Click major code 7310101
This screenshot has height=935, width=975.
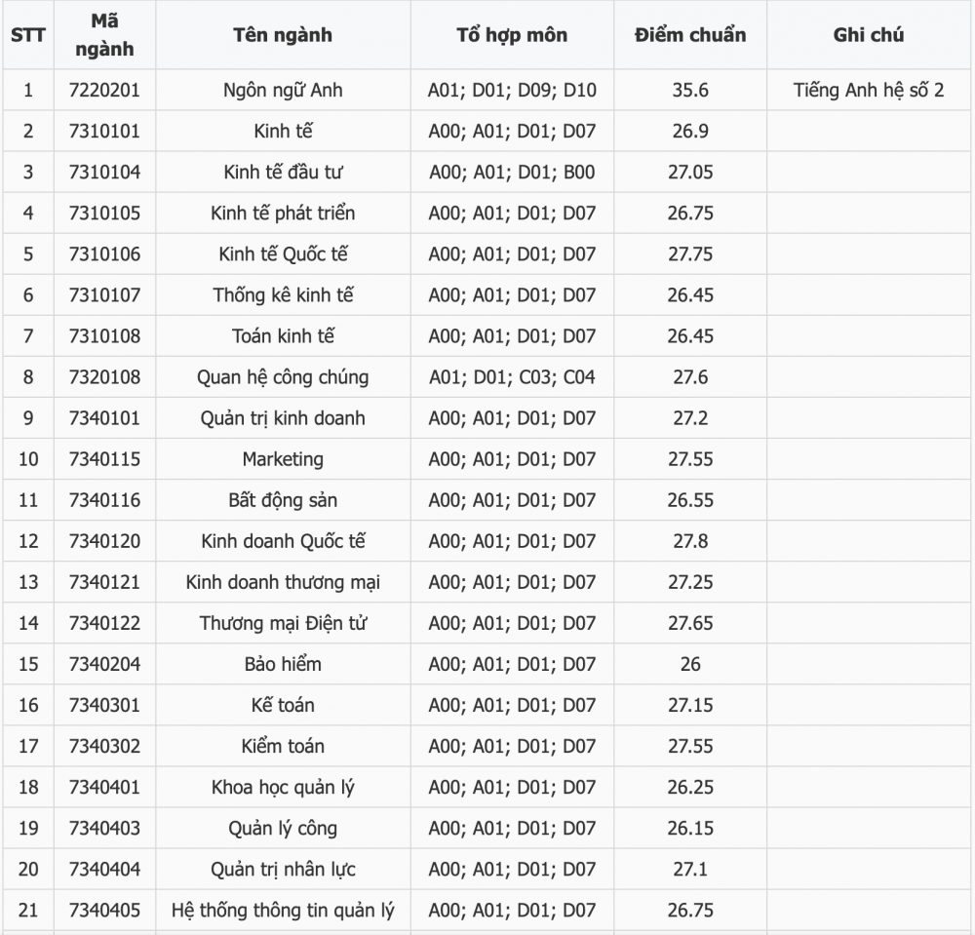[x=104, y=132]
